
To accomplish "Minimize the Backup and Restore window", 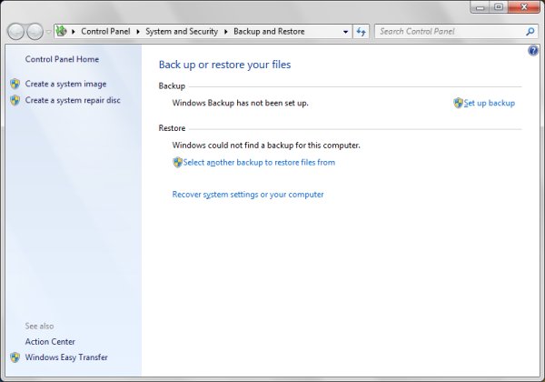I will coord(481,7).
